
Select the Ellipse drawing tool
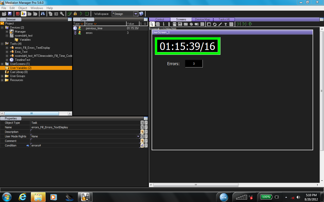[215, 24]
